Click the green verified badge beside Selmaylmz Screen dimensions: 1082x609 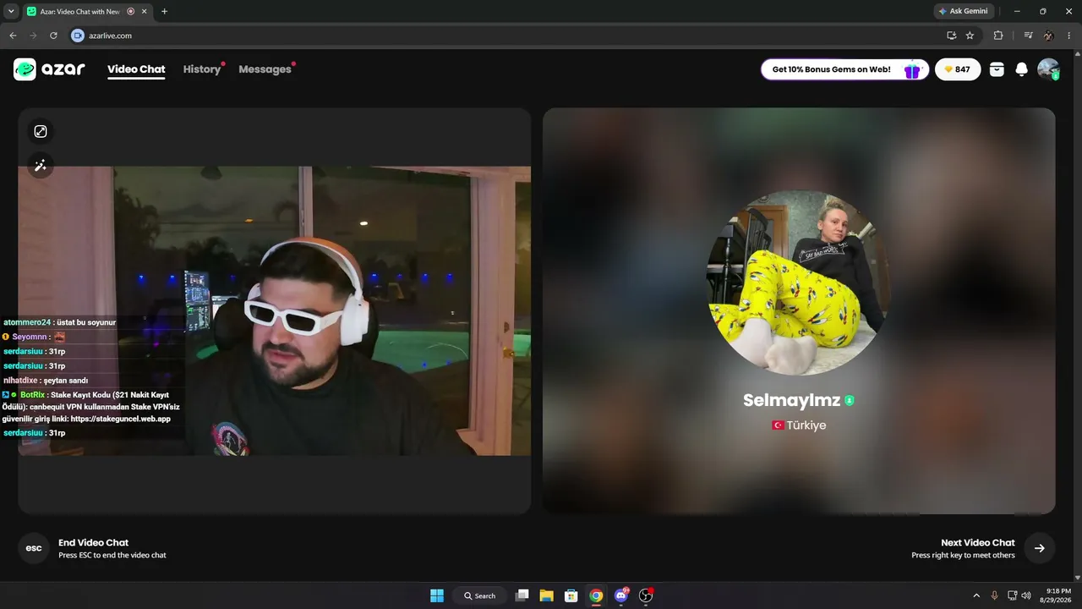(x=850, y=400)
